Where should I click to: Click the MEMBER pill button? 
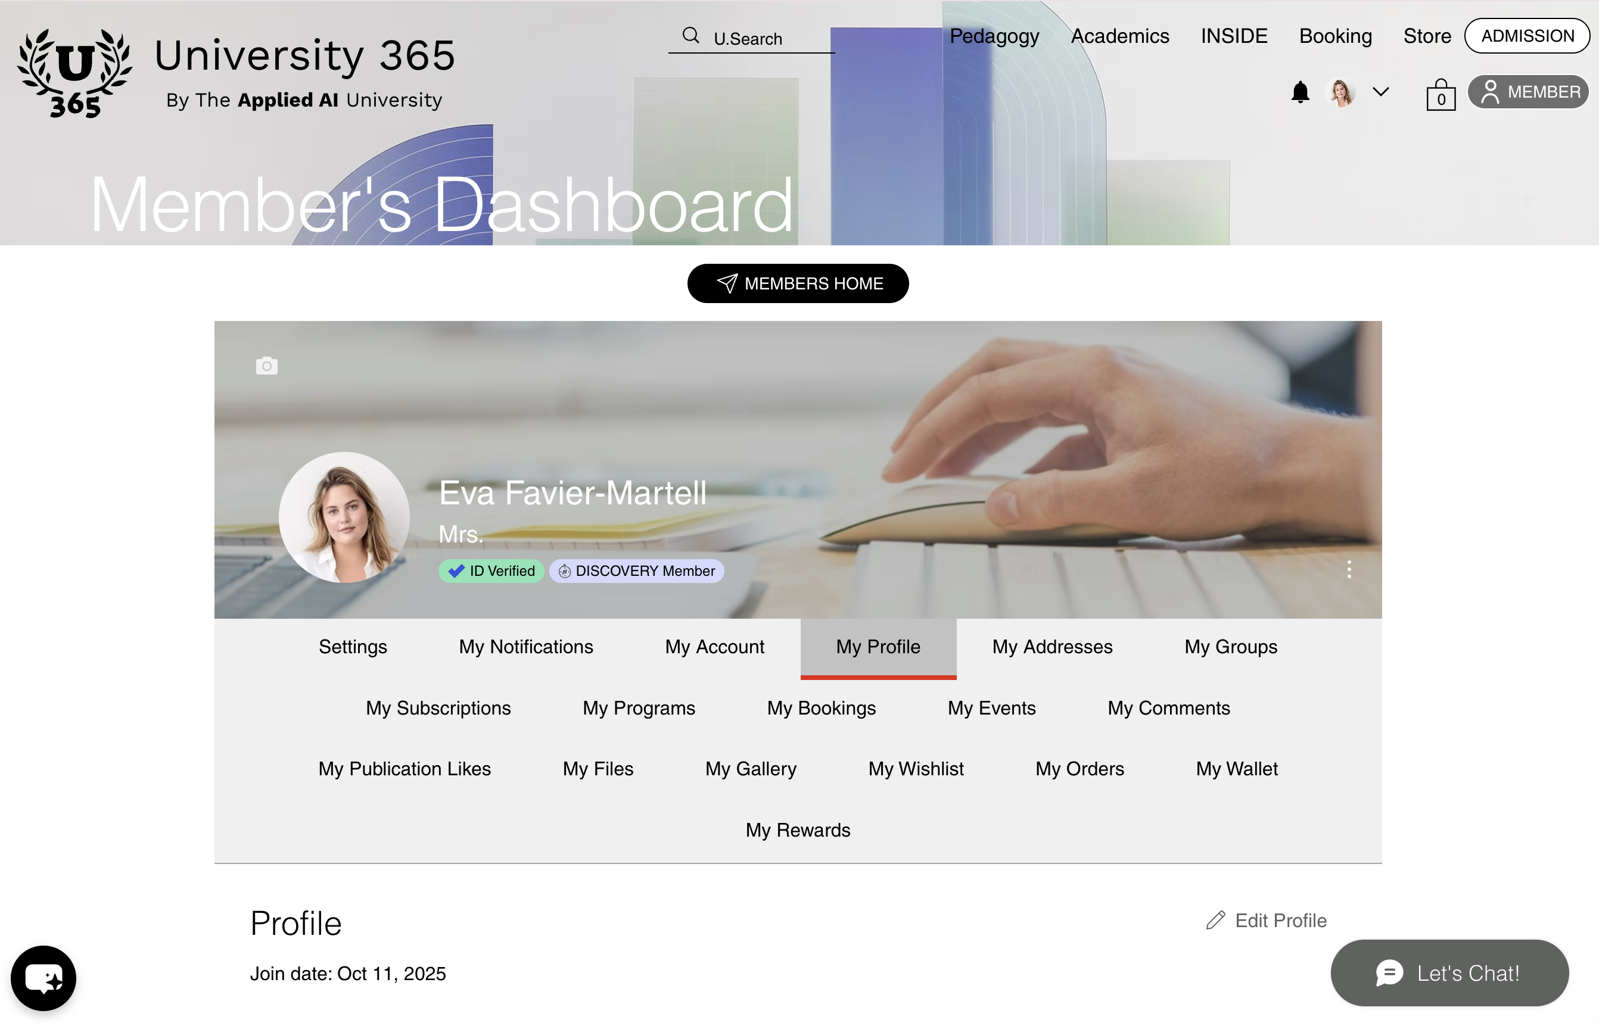tap(1528, 92)
